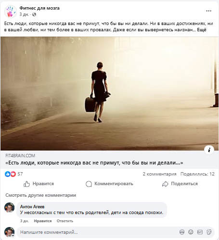The width and height of the screenshot is (219, 240).
Task: Click the Комментировать button
Action: pos(109,184)
